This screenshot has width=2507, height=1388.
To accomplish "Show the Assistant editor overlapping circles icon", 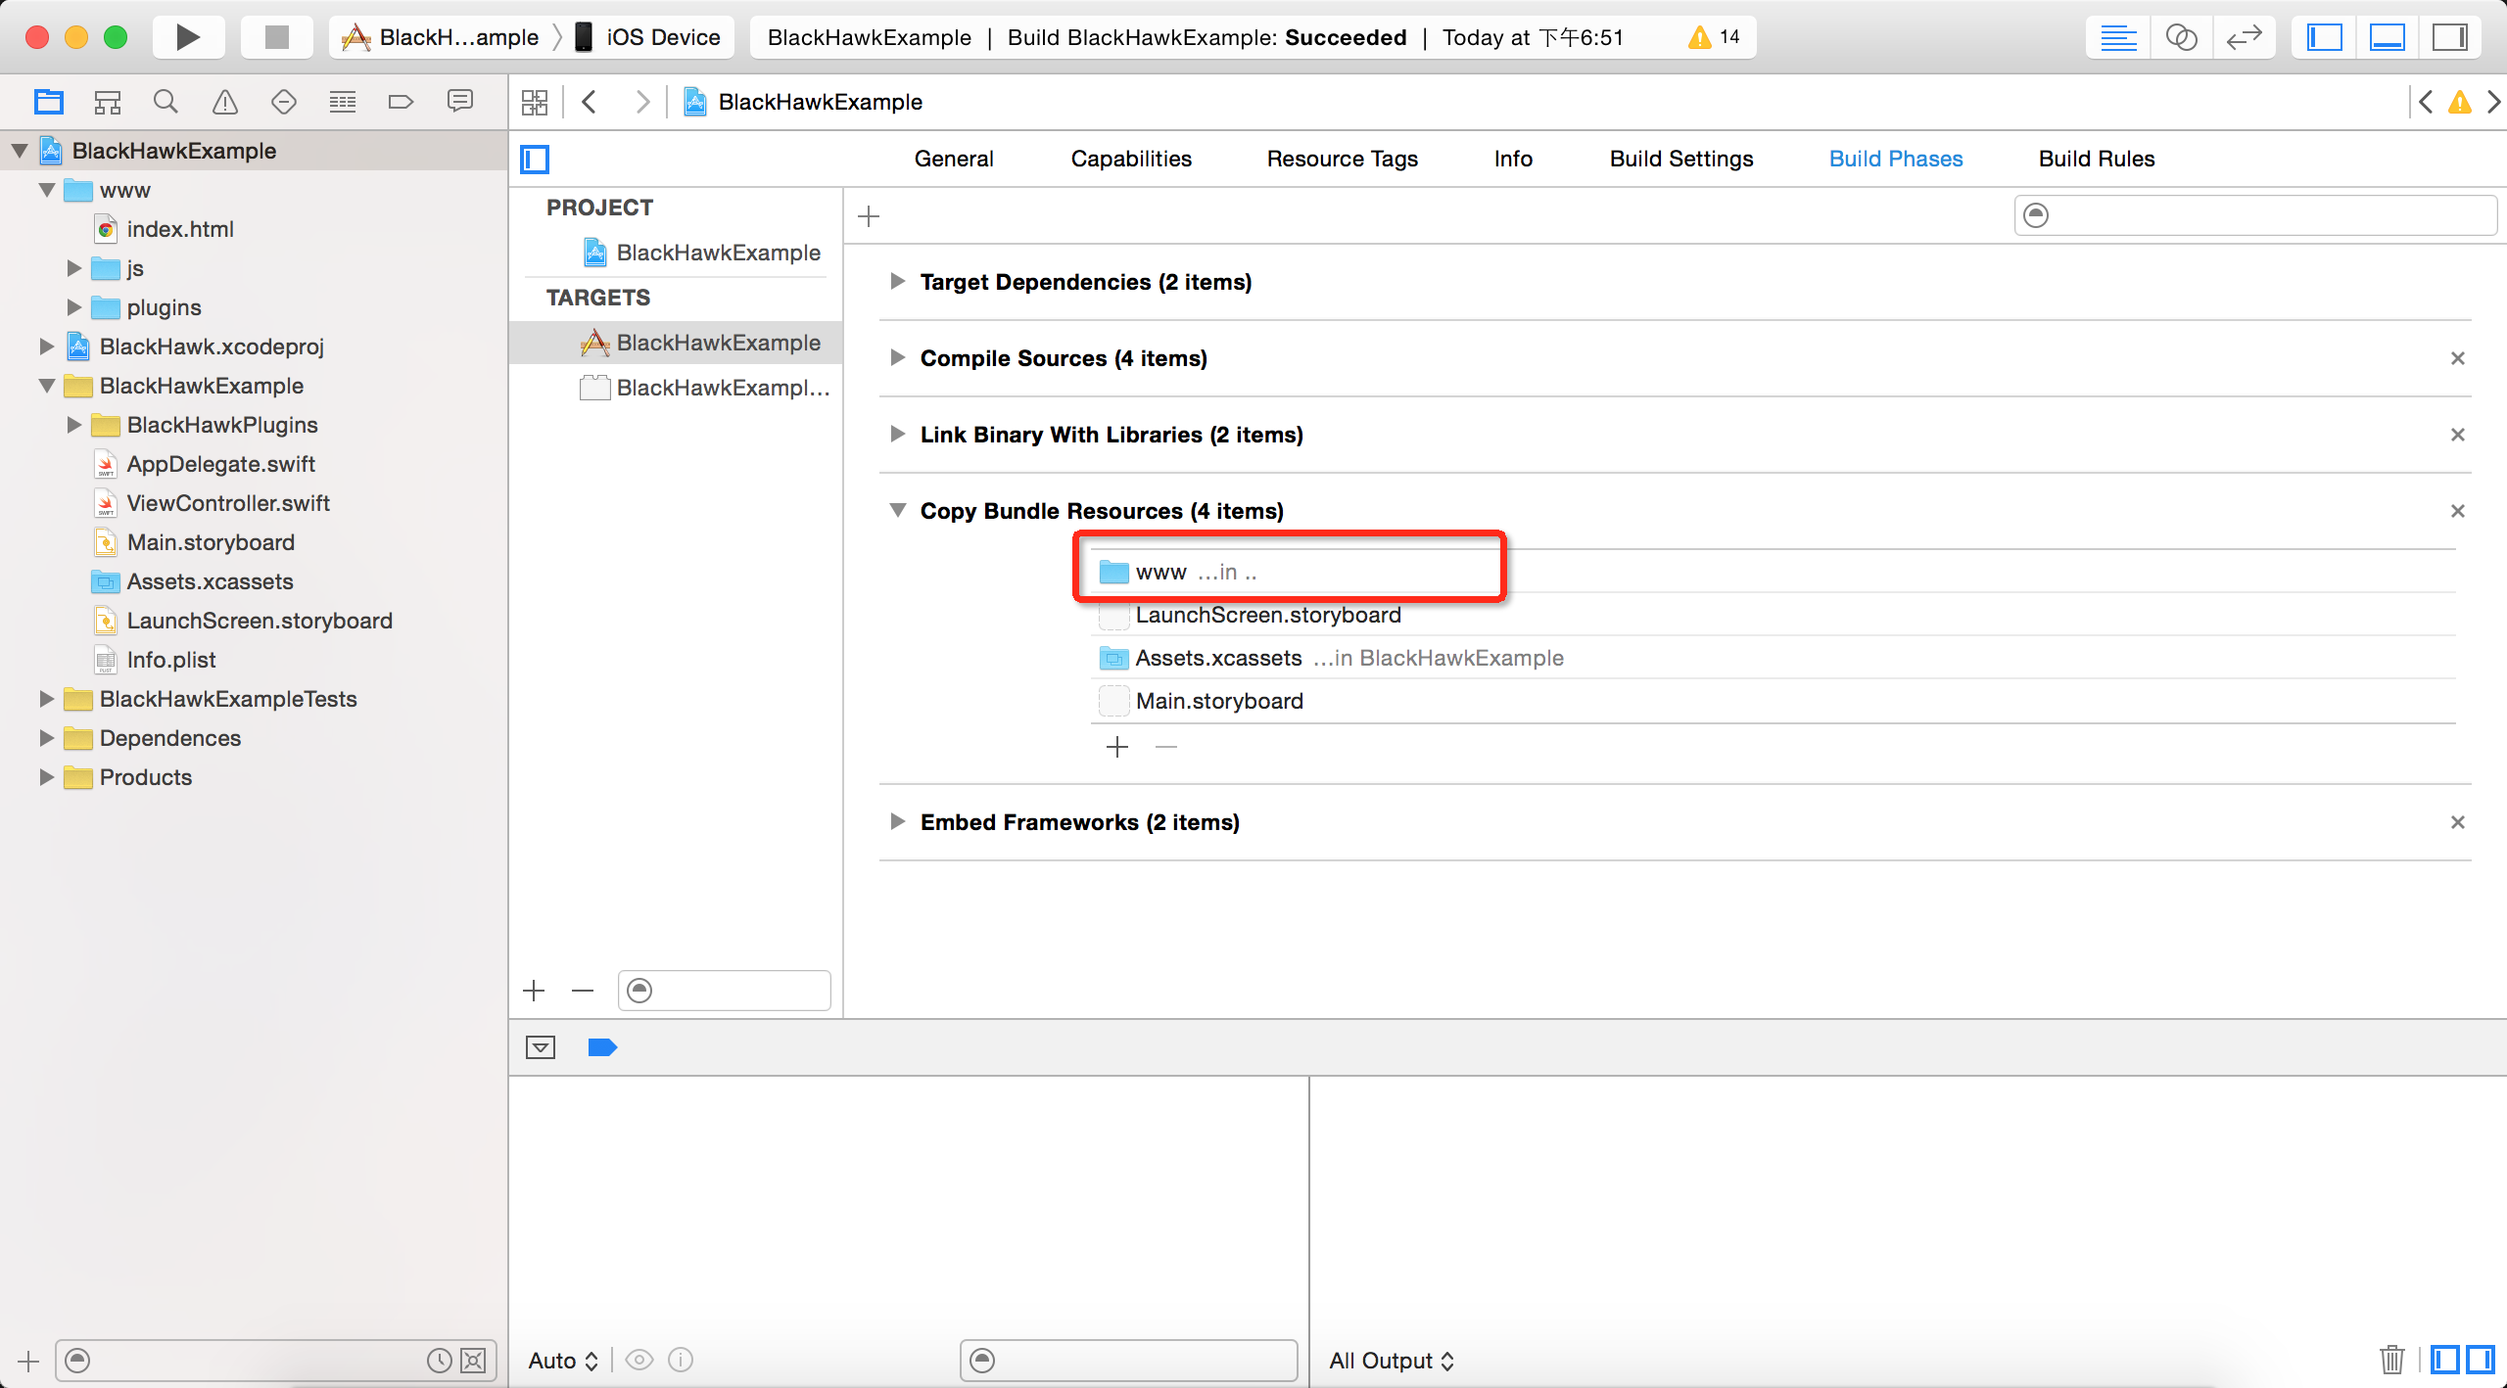I will [2181, 37].
